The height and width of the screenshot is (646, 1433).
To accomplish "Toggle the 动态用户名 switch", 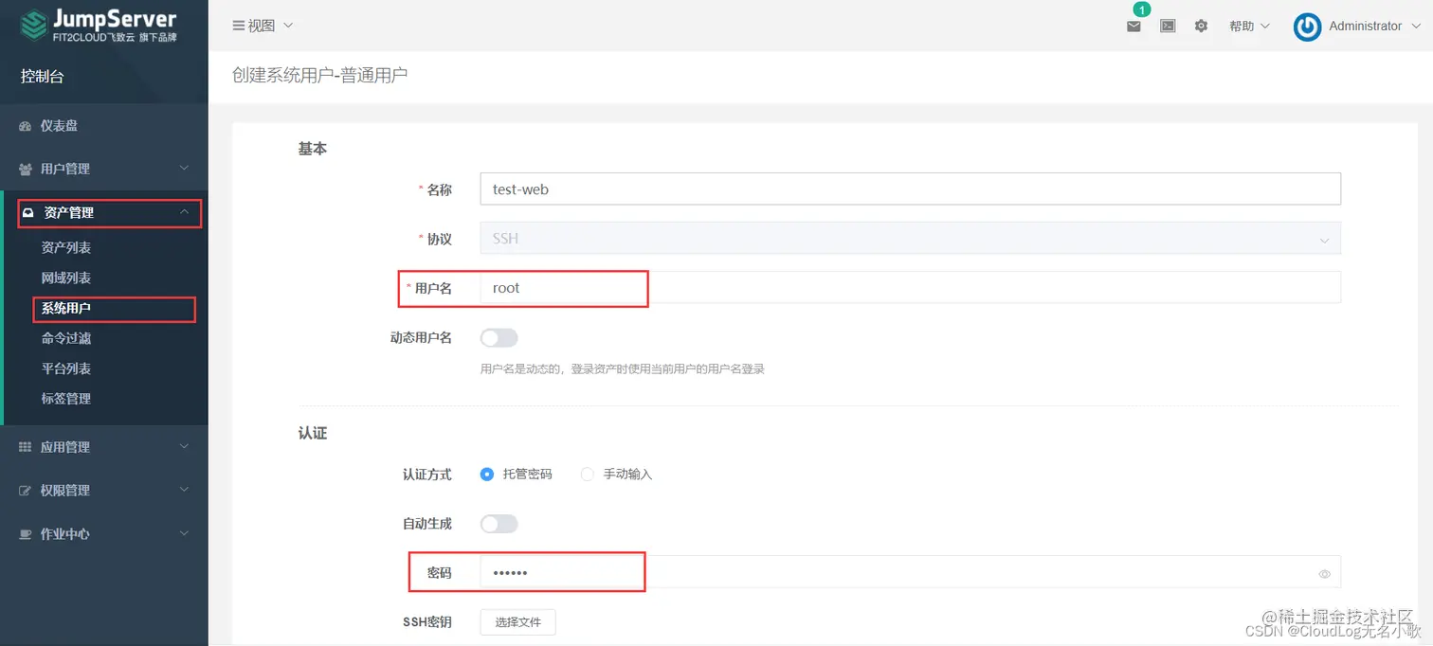I will (x=499, y=338).
